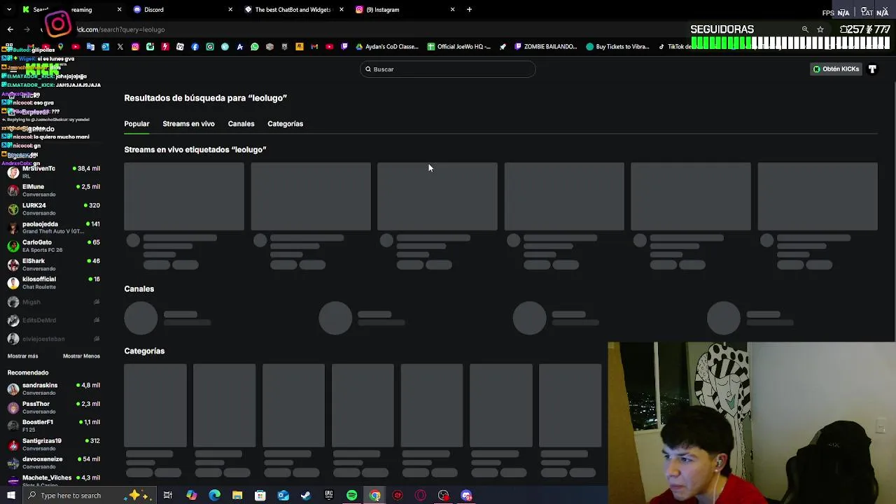Select the Popular results tab
Viewport: 896px width, 504px height.
[136, 124]
